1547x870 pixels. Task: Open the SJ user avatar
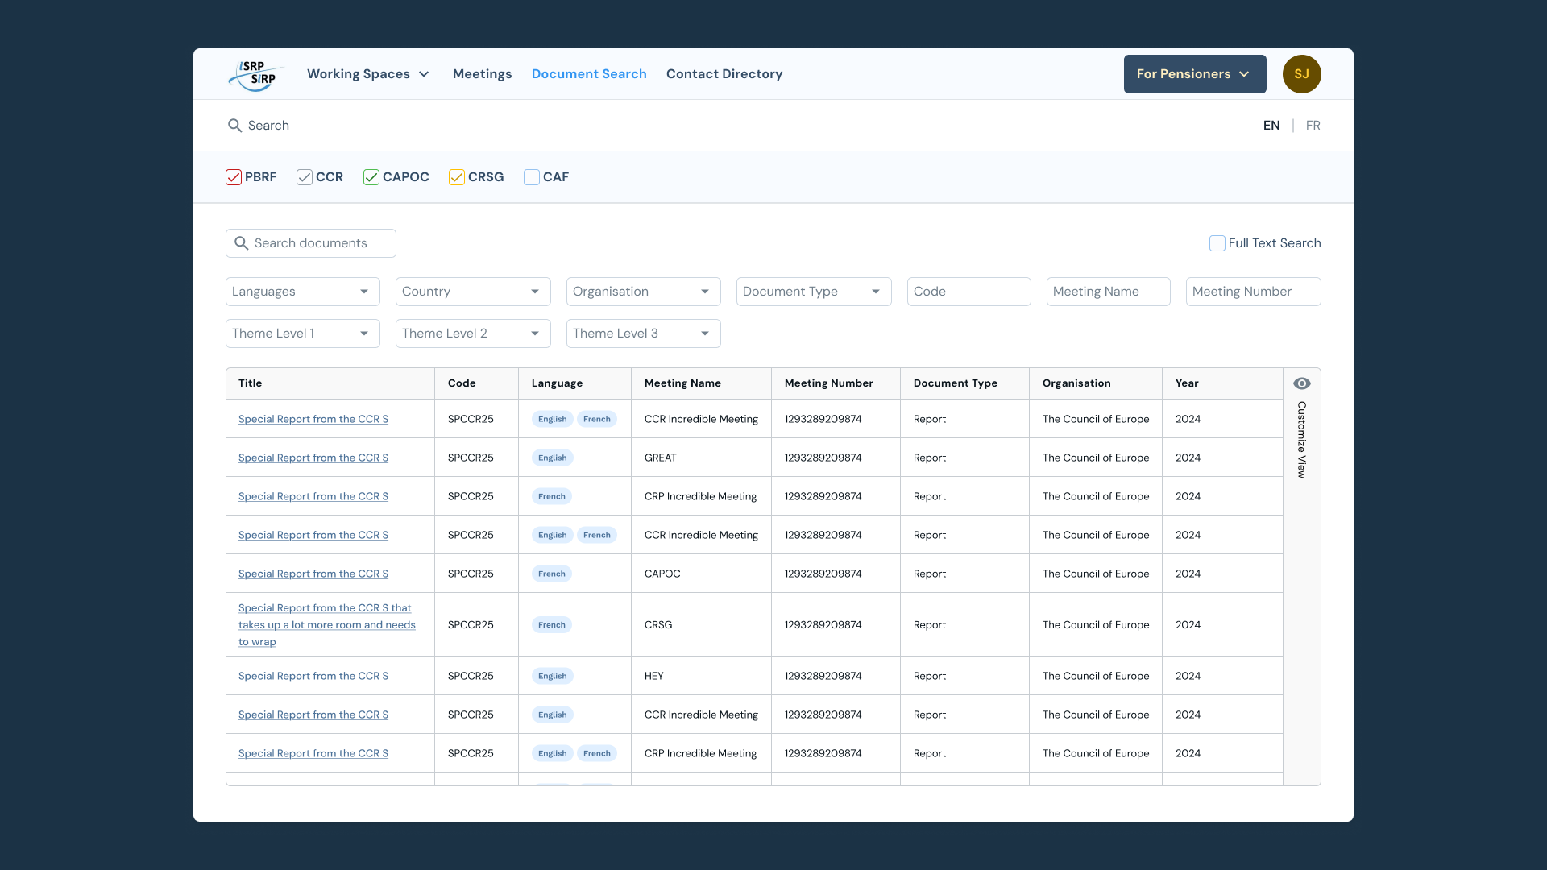pyautogui.click(x=1301, y=74)
